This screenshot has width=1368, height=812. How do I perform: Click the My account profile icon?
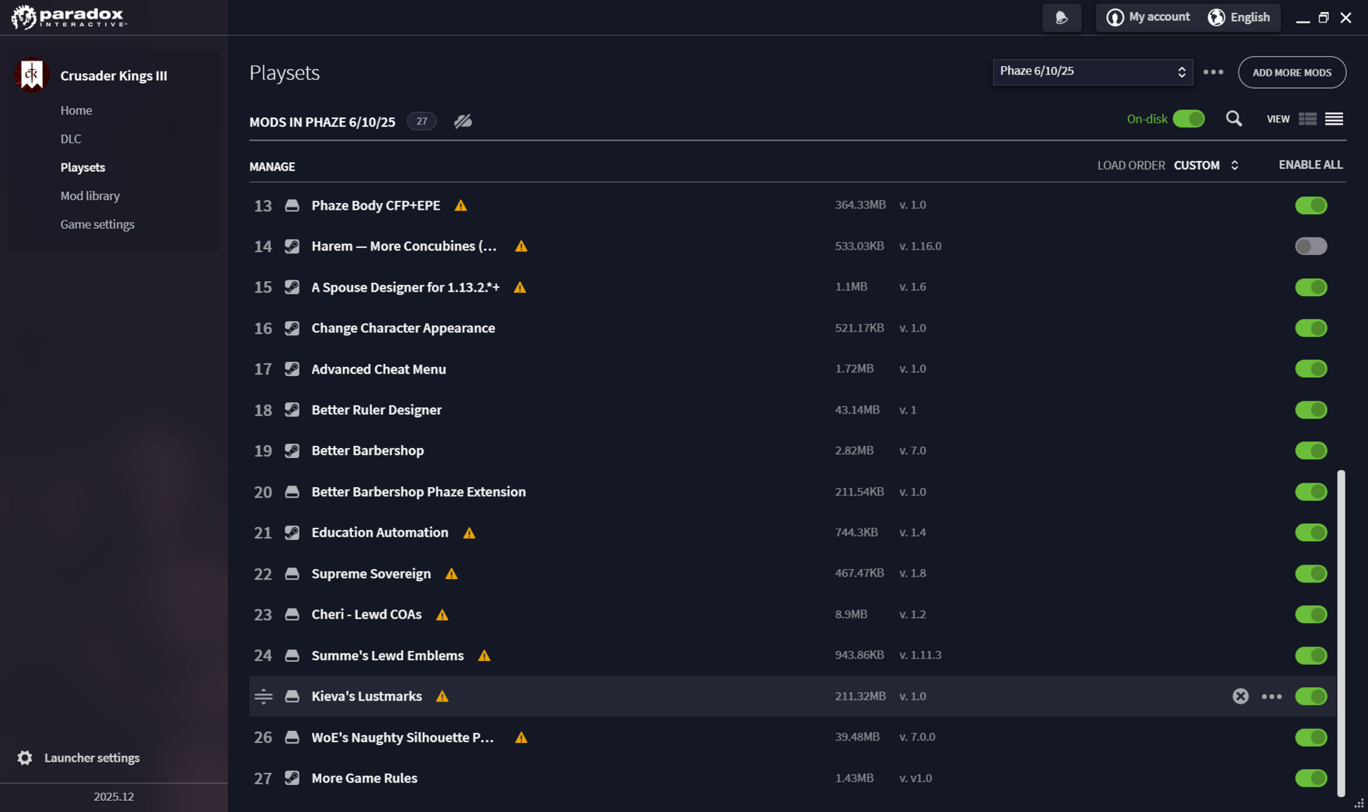click(x=1115, y=17)
